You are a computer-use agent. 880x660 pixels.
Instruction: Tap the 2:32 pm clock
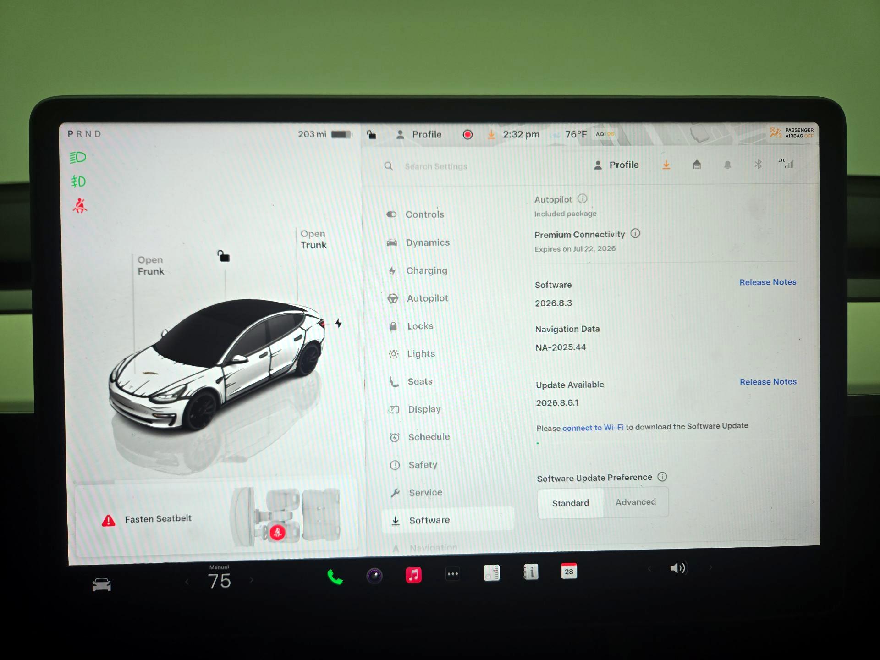tap(521, 134)
